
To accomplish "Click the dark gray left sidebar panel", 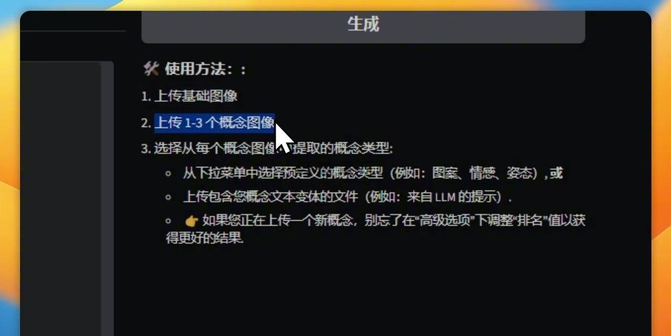I will 61,199.
